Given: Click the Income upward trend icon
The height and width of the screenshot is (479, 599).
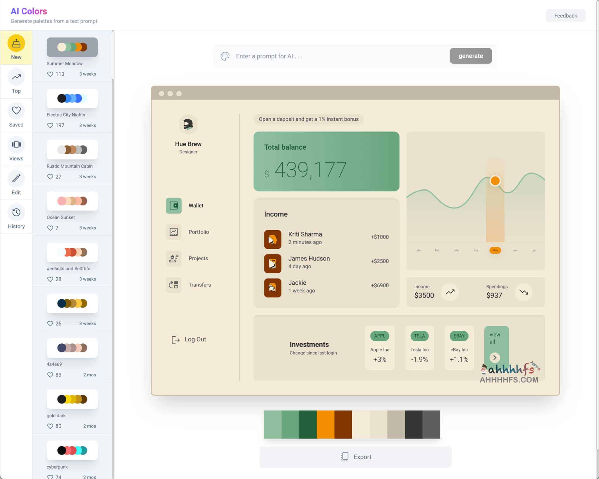Looking at the screenshot, I should [450, 292].
